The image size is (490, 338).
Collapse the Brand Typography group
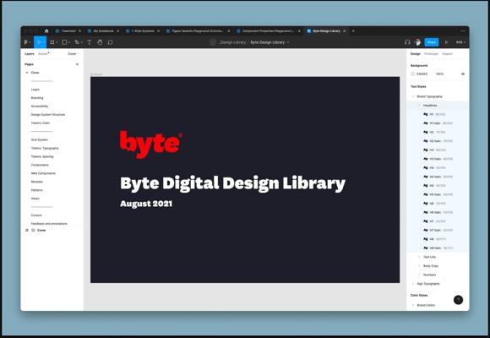(x=413, y=96)
